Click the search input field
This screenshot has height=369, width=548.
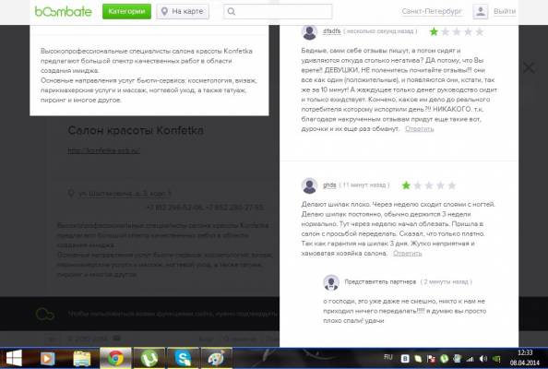point(278,11)
